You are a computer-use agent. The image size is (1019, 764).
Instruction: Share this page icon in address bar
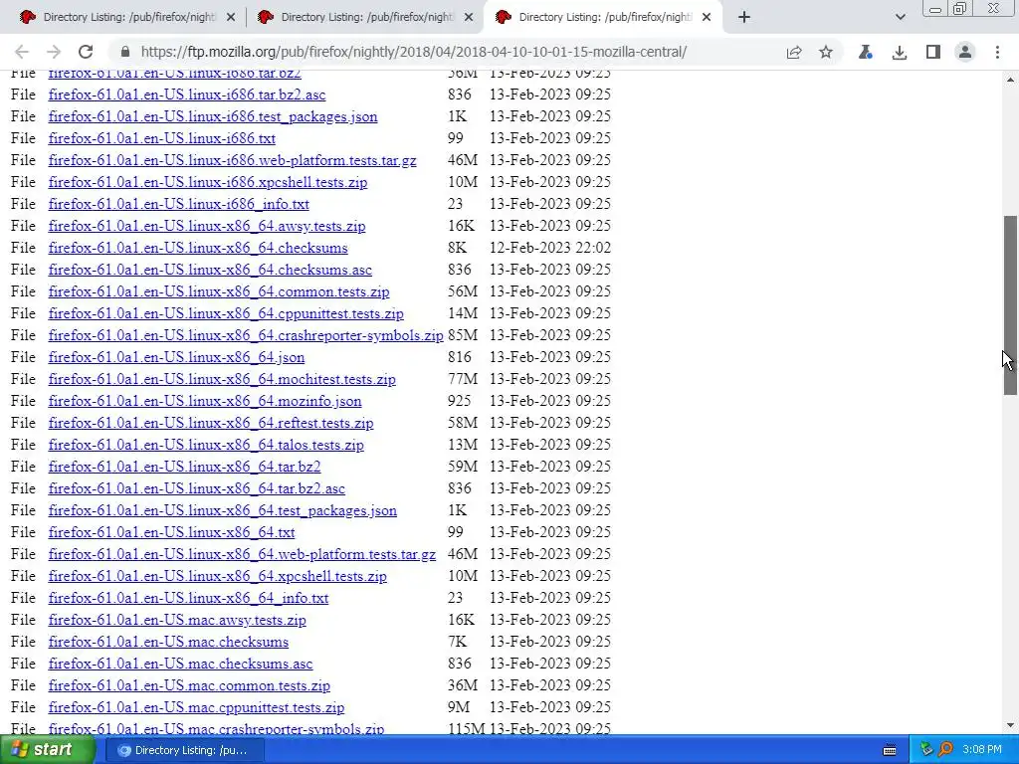point(793,52)
